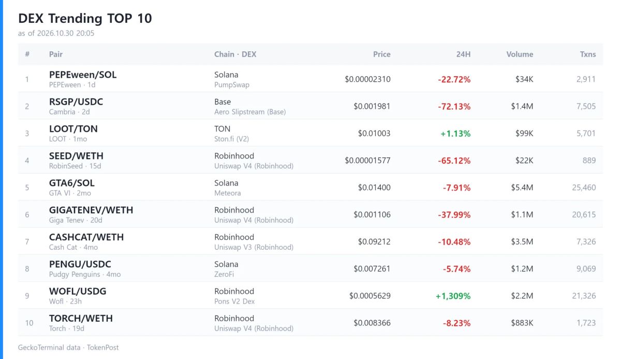
Task: Click the Chain · DEX column header
Action: point(235,54)
